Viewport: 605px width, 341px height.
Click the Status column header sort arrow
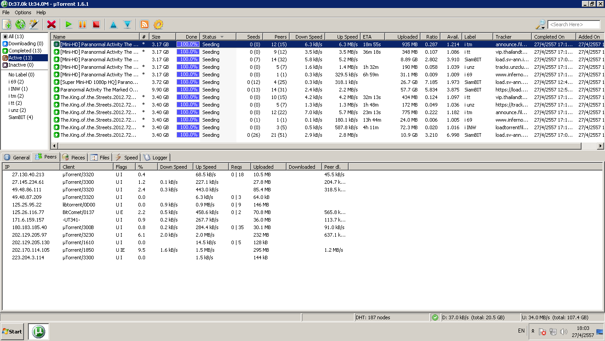point(222,37)
